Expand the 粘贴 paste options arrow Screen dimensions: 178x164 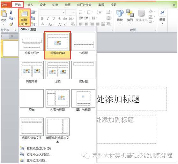coord(3,24)
